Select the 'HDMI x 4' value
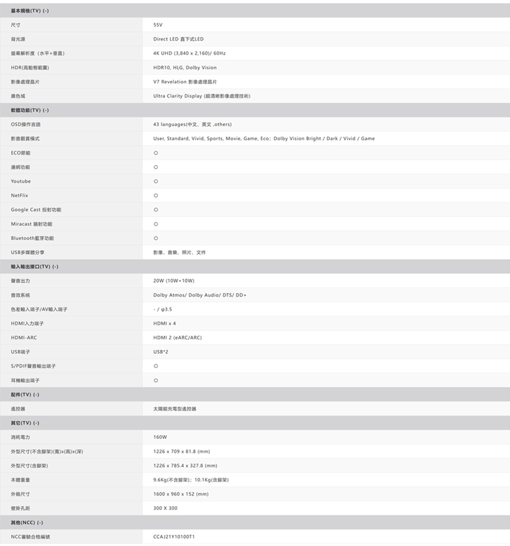 tap(165, 324)
